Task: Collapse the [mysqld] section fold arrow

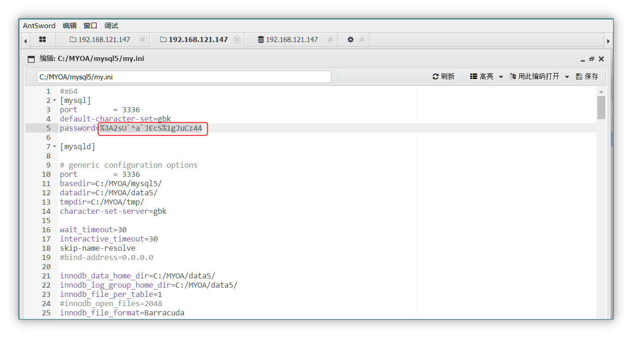Action: click(55, 147)
